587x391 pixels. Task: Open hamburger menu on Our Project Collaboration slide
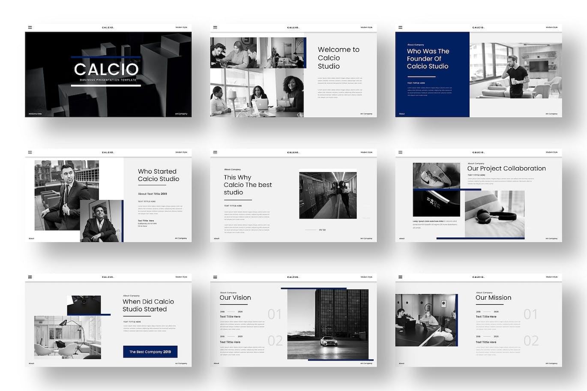point(400,152)
